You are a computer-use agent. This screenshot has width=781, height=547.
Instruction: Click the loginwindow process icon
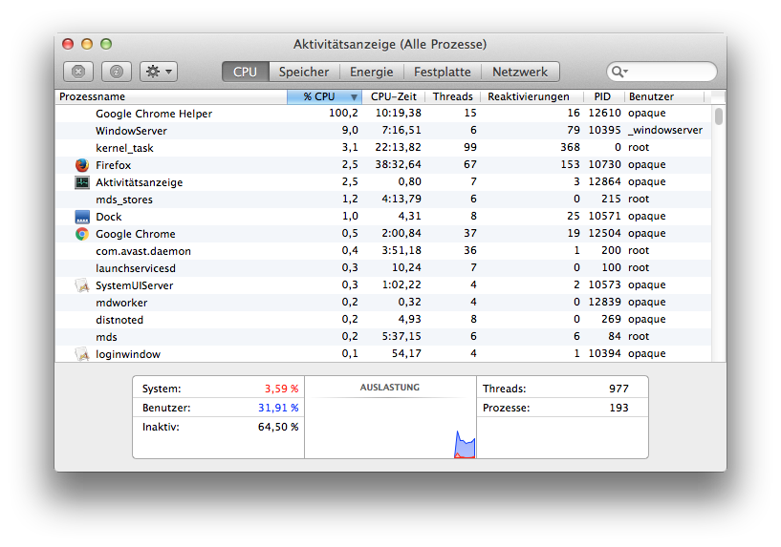(81, 354)
